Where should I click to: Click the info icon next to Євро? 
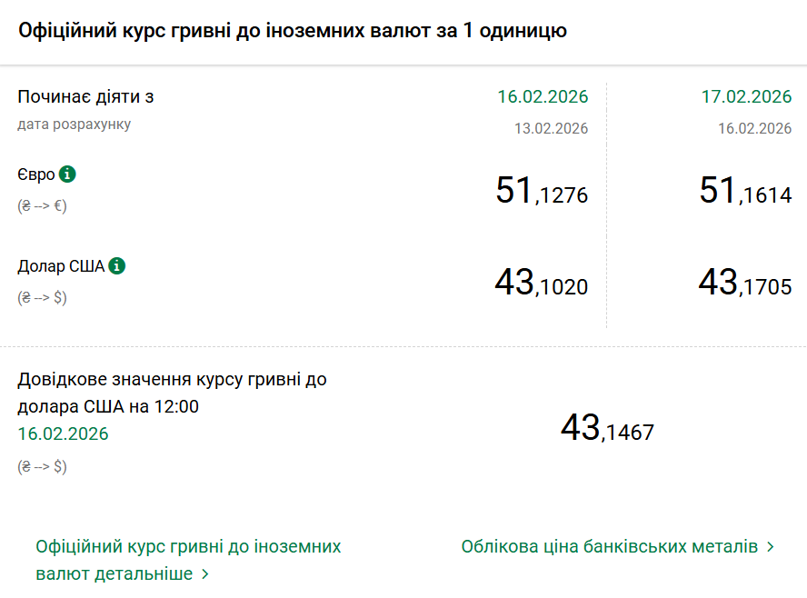pyautogui.click(x=67, y=174)
